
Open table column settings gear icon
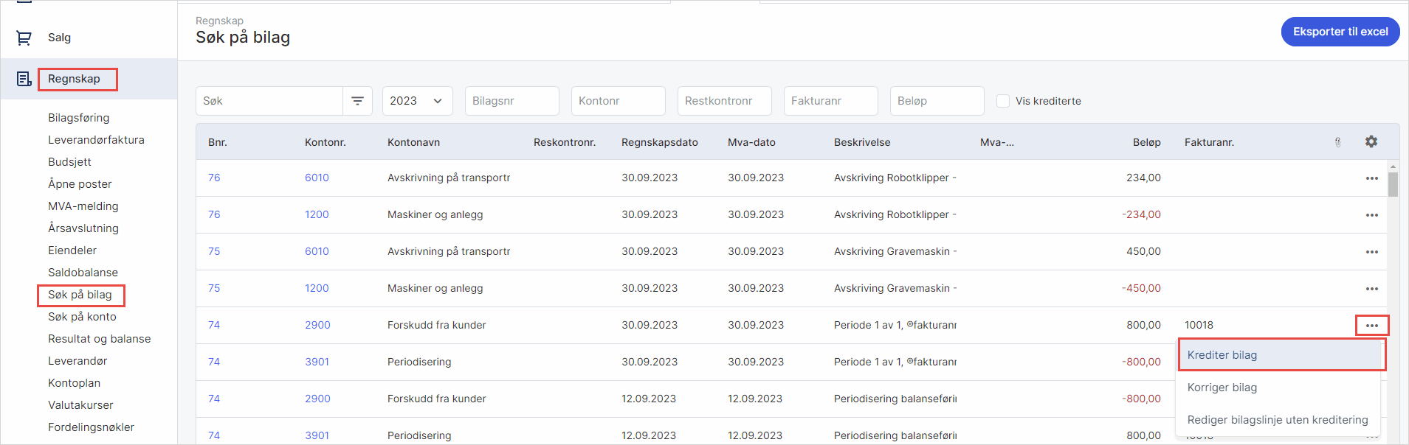(1371, 141)
